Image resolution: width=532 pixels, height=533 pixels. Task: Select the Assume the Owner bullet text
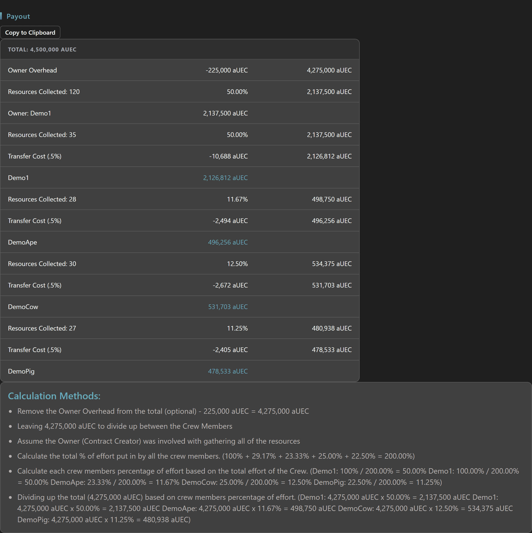pyautogui.click(x=158, y=441)
